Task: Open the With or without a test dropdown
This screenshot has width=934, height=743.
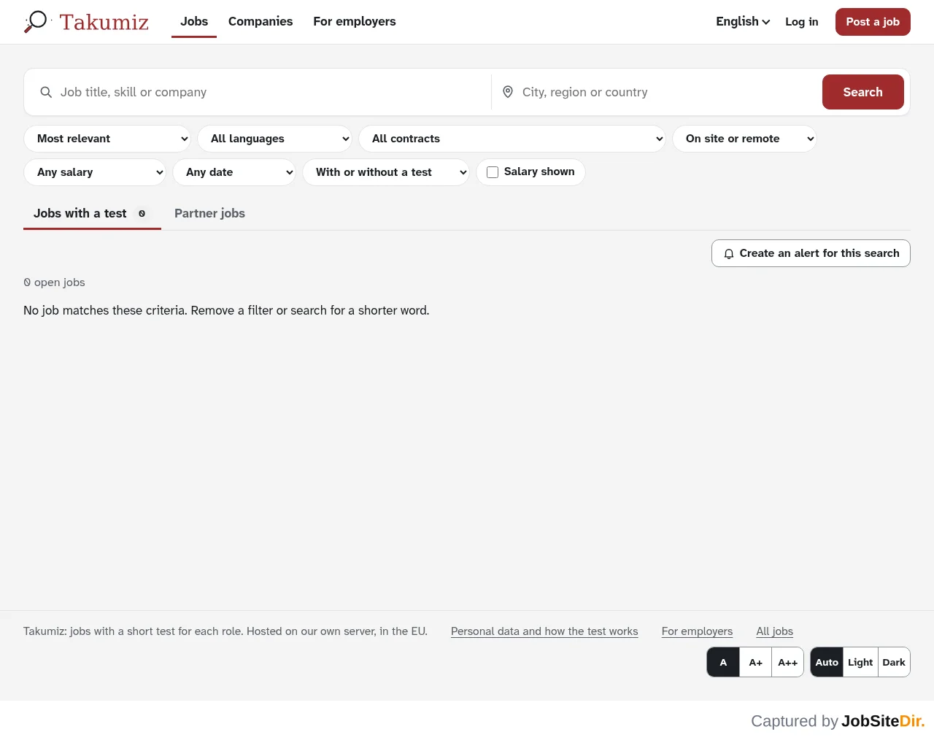Action: pyautogui.click(x=386, y=172)
